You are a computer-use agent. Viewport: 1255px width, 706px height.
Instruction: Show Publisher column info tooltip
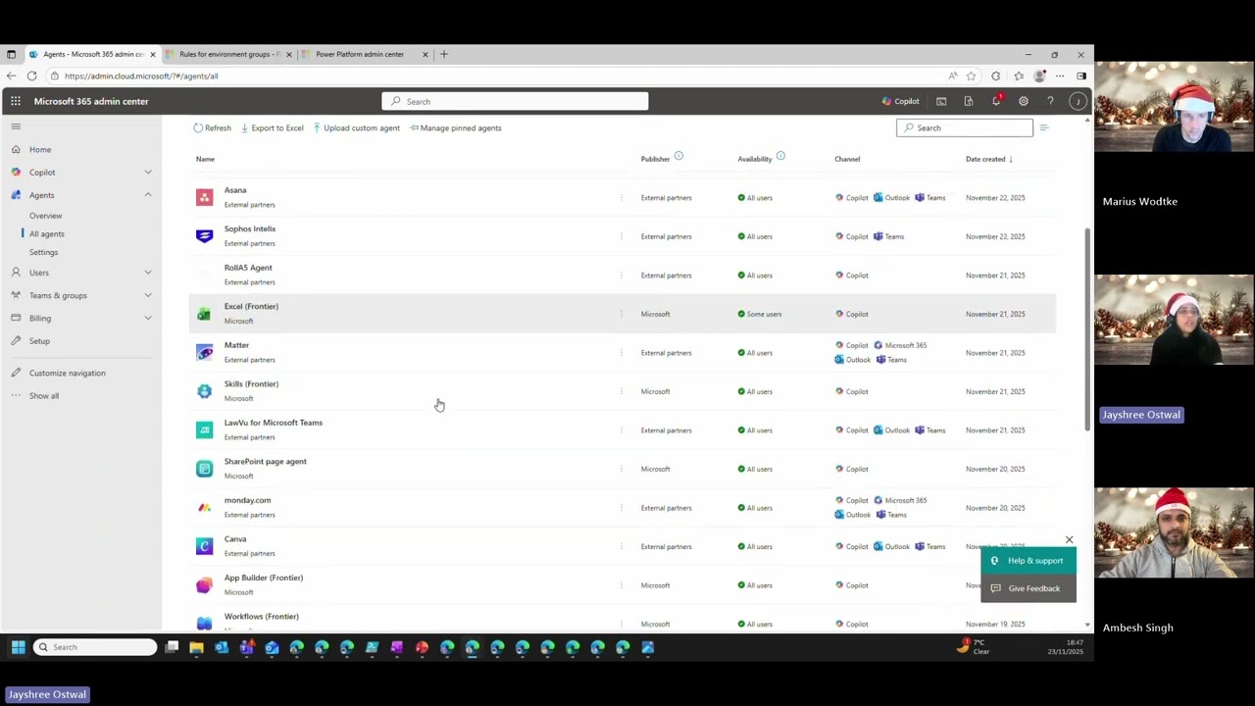point(678,157)
